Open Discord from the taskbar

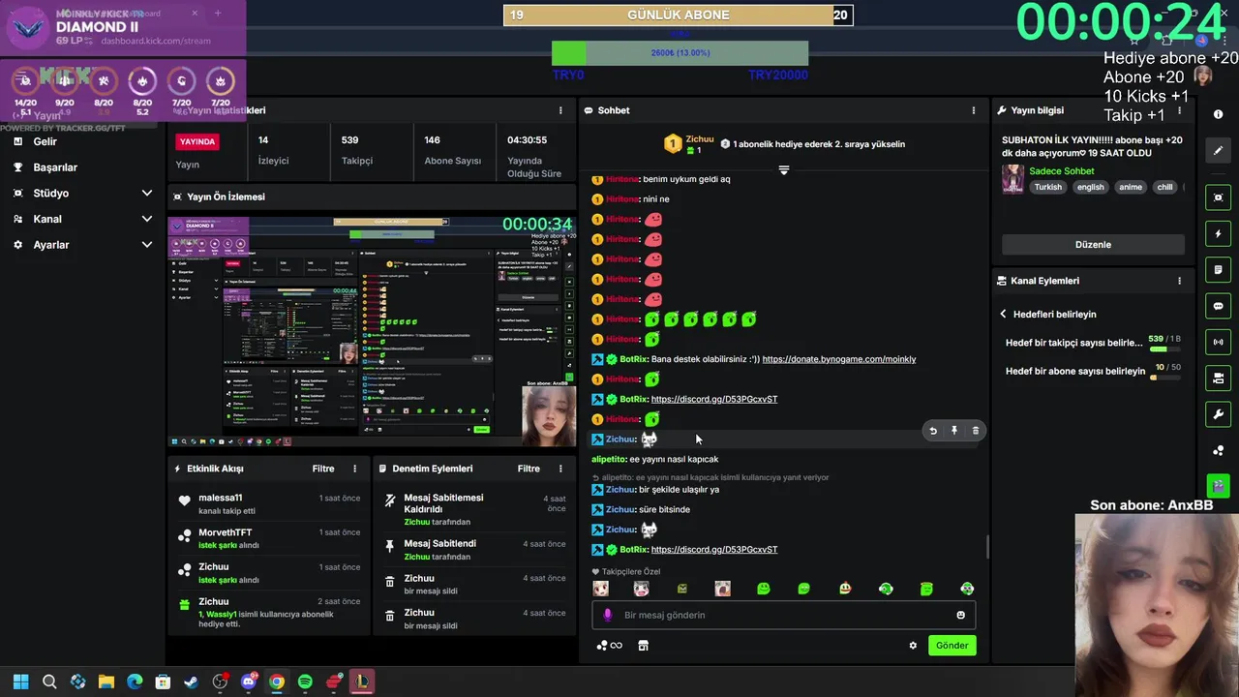tap(249, 682)
